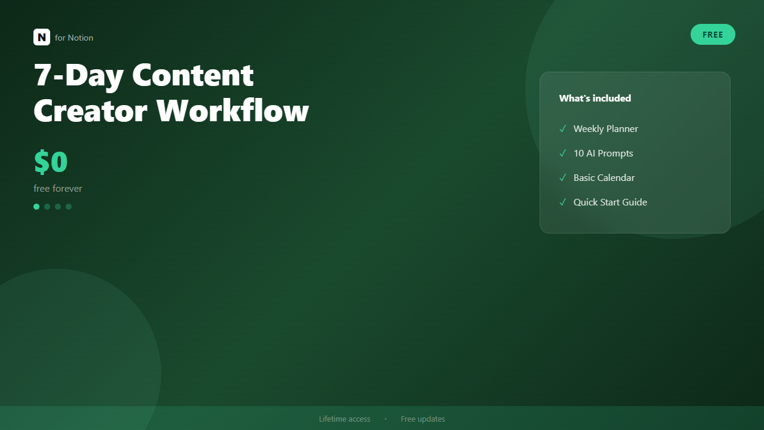Click the FREE pill badge

(713, 34)
